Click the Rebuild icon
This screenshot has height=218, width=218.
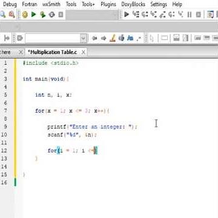(x=52, y=15)
